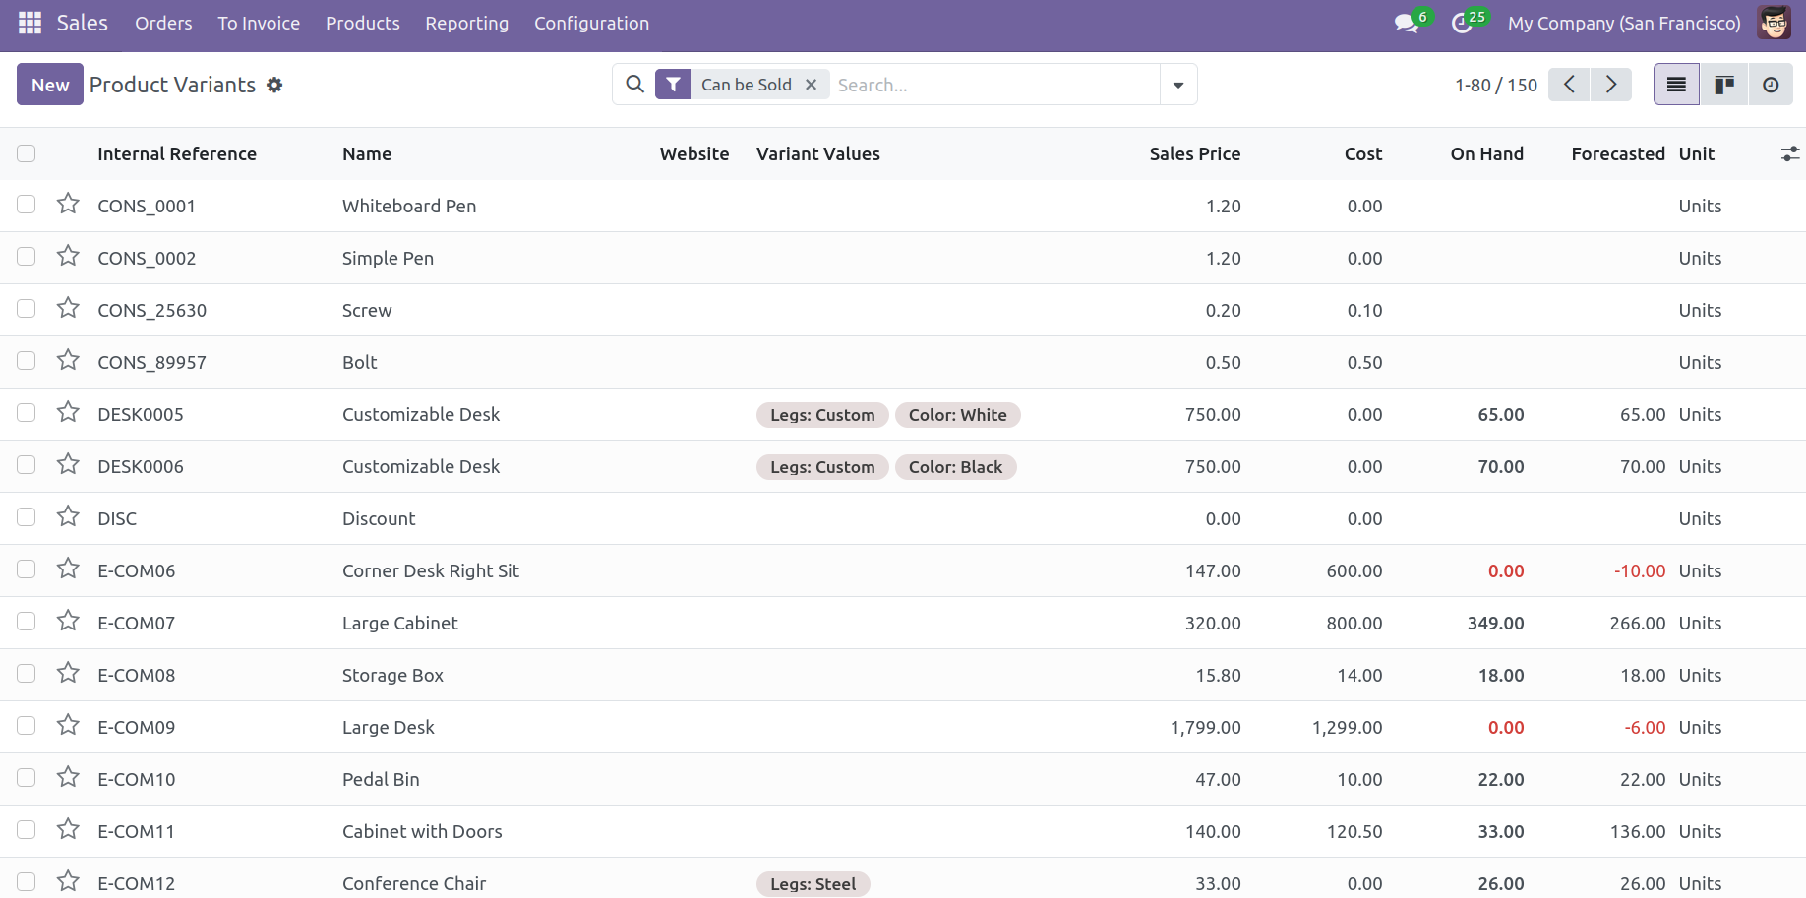Image resolution: width=1806 pixels, height=898 pixels.
Task: Select all rows with header checkbox
Action: point(27,153)
